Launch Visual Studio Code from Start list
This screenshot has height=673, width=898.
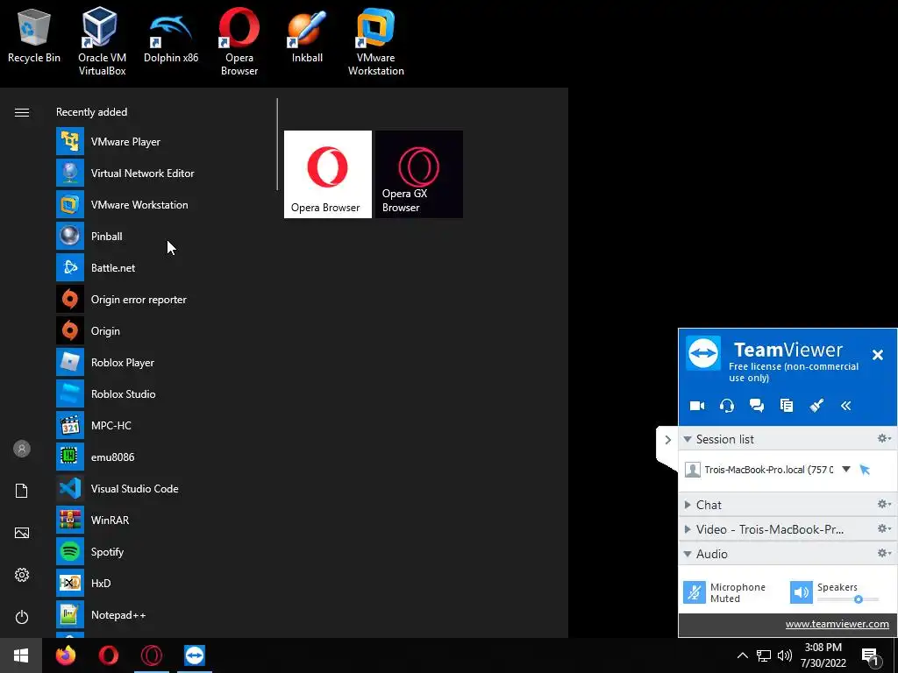tap(163, 489)
